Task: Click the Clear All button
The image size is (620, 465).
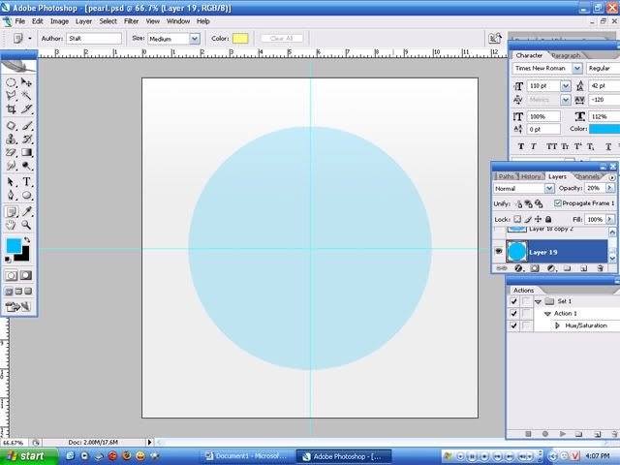Action: (x=282, y=39)
